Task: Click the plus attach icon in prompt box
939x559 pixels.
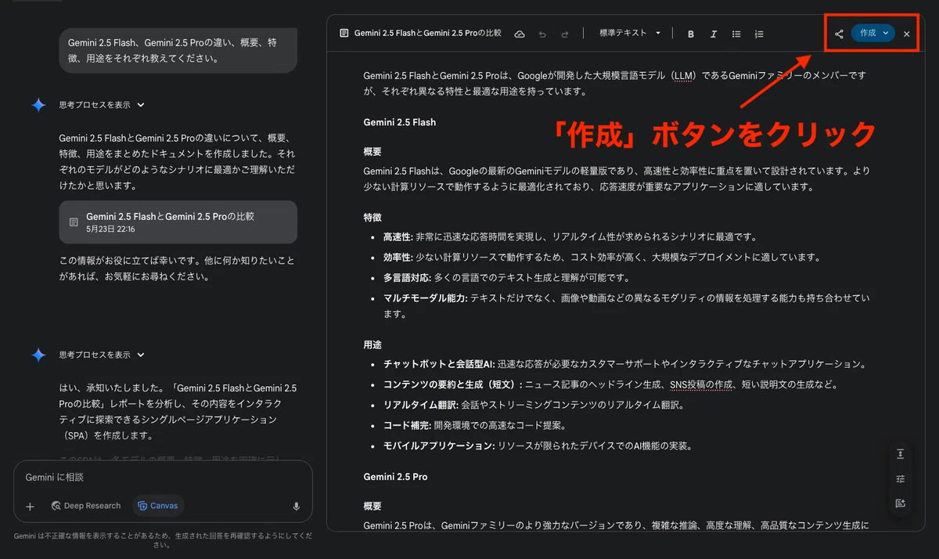Action: tap(31, 506)
